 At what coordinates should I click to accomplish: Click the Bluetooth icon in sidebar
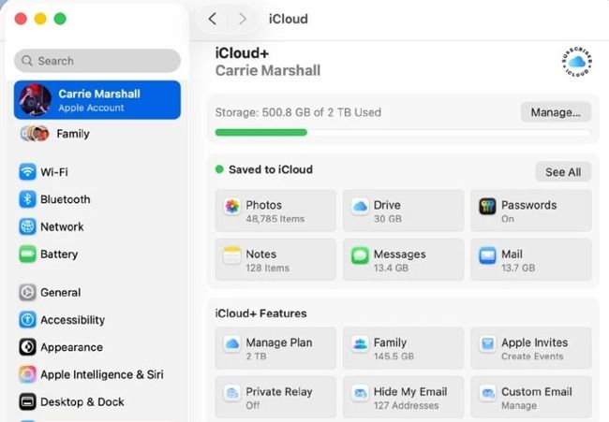[x=27, y=199]
